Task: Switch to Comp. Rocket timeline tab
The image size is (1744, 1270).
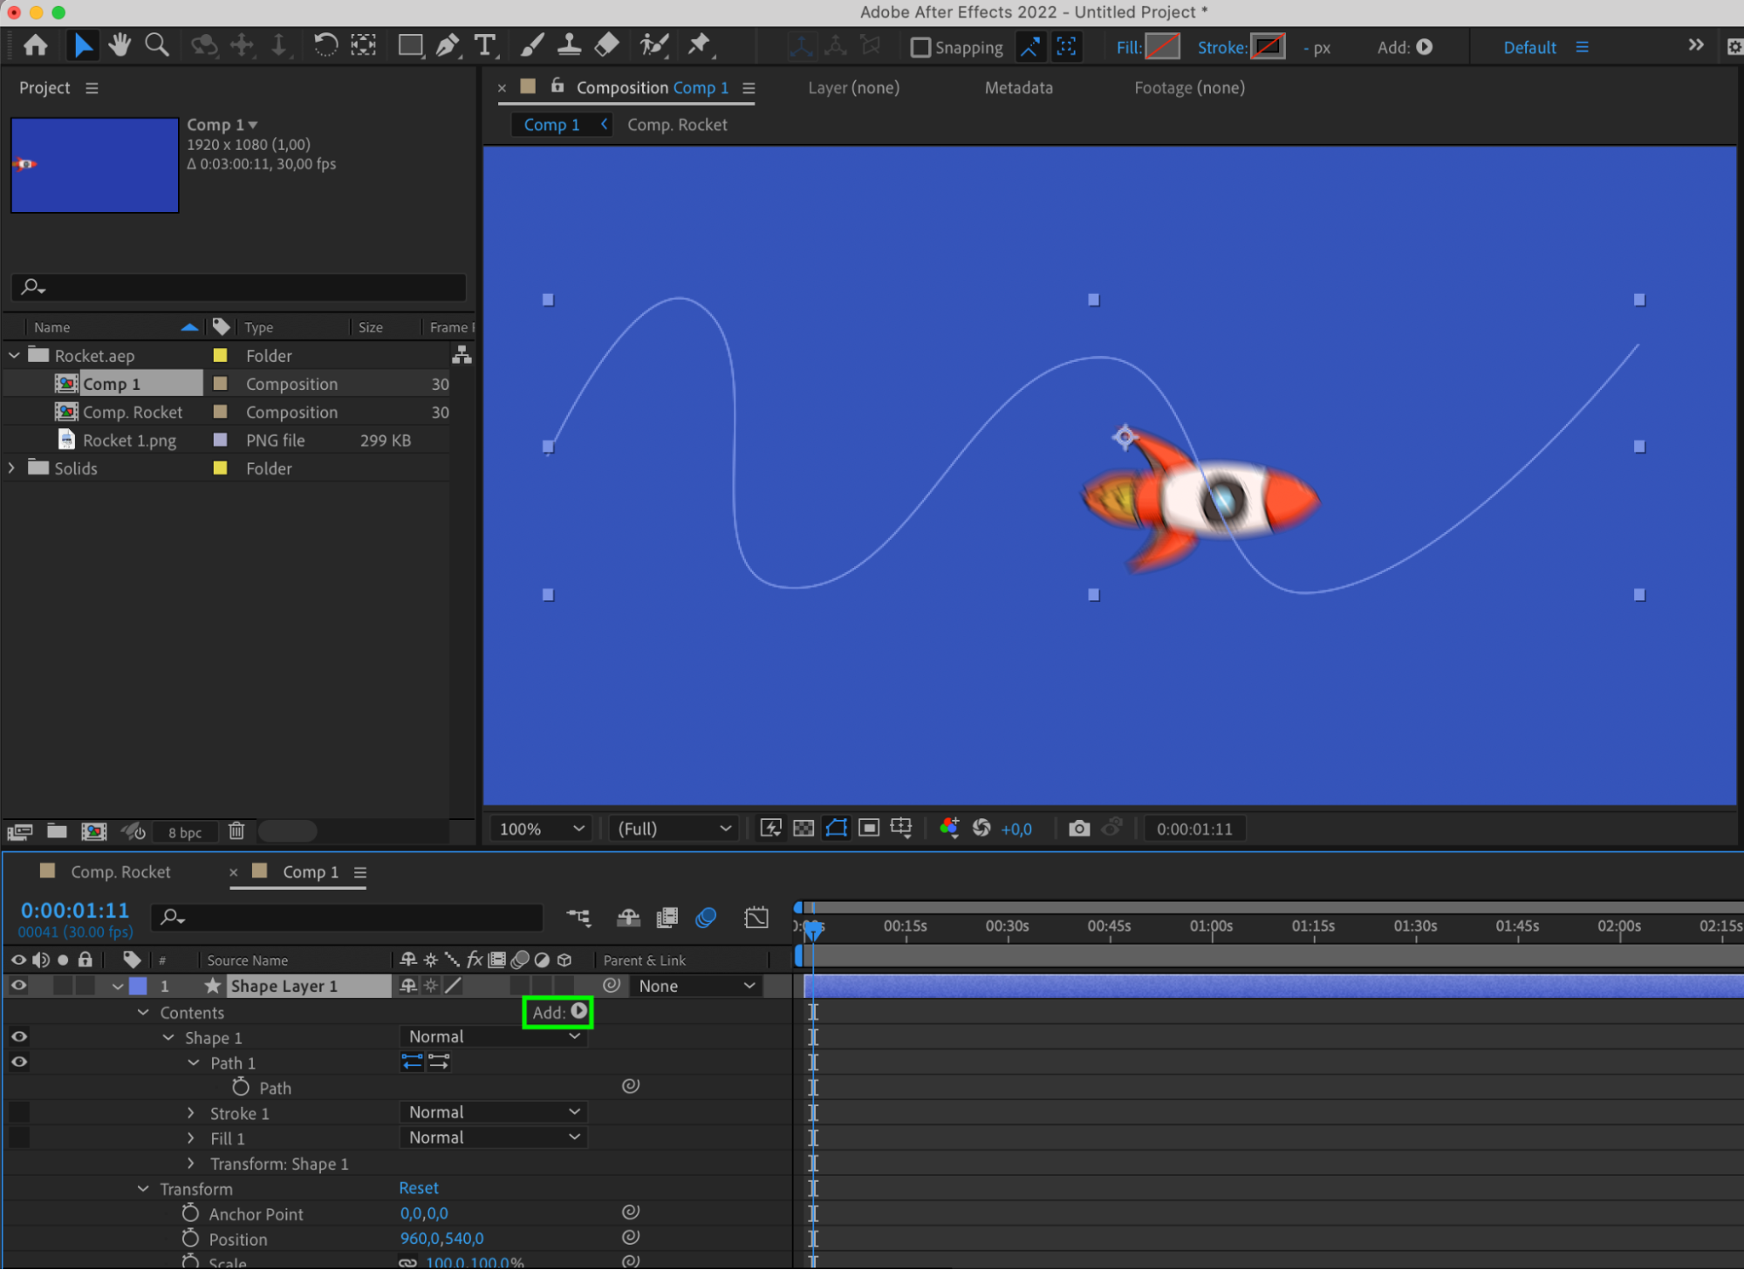Action: pos(120,872)
